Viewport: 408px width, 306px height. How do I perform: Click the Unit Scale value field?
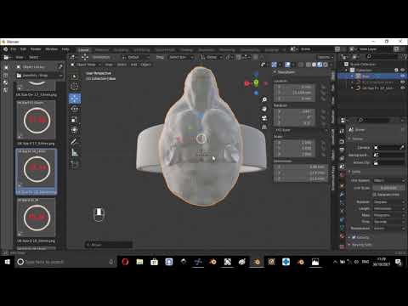[388, 188]
